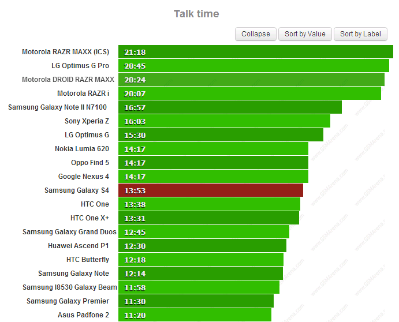Click the Oppo Find 5 bar

click(x=213, y=163)
